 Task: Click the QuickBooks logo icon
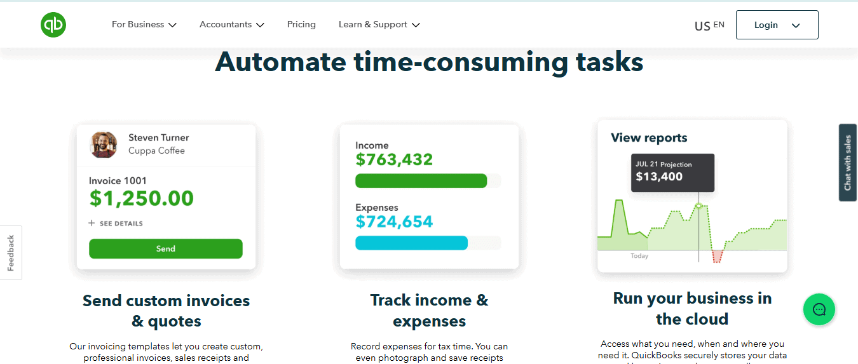point(53,25)
